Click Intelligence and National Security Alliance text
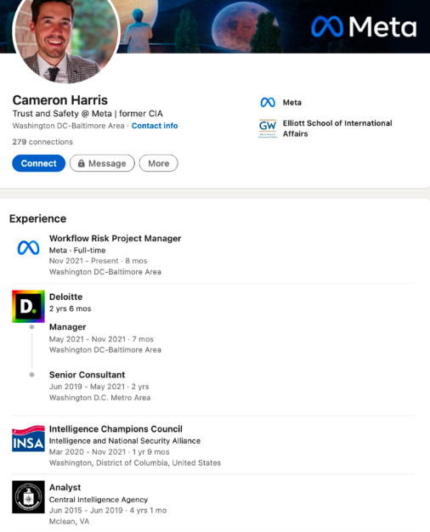This screenshot has width=430, height=532. pyautogui.click(x=125, y=441)
